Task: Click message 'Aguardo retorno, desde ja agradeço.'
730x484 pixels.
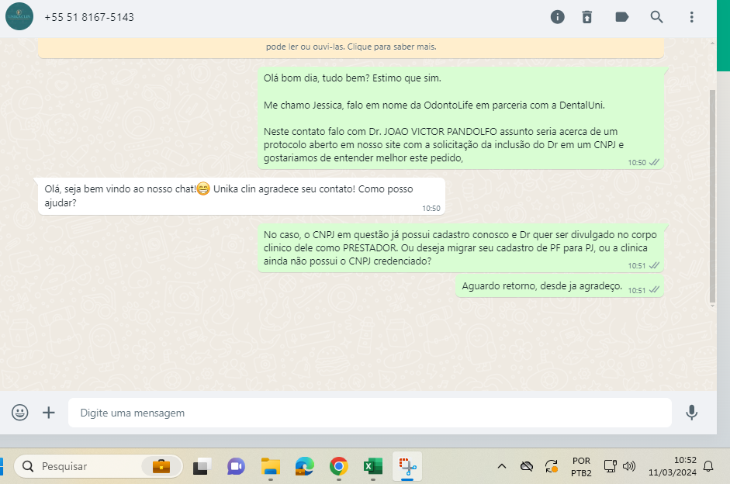Action: pyautogui.click(x=559, y=286)
